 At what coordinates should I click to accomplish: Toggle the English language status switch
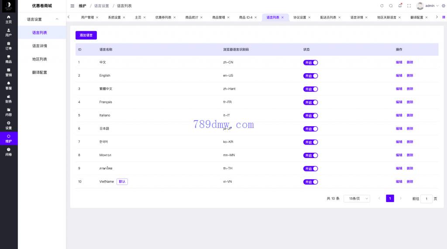coord(310,76)
